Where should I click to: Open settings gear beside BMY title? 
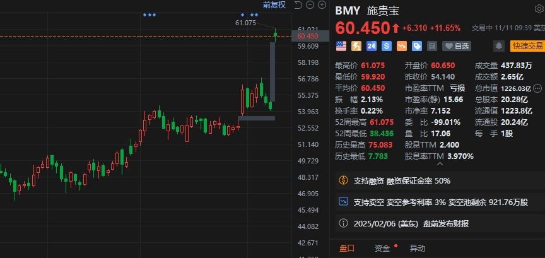click(x=539, y=9)
